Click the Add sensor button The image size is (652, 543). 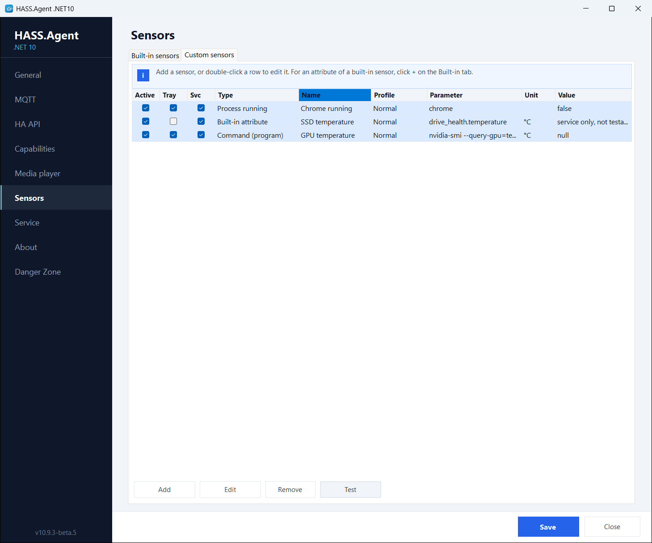164,490
